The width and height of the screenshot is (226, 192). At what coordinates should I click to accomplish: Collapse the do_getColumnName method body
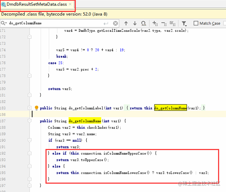(30, 121)
